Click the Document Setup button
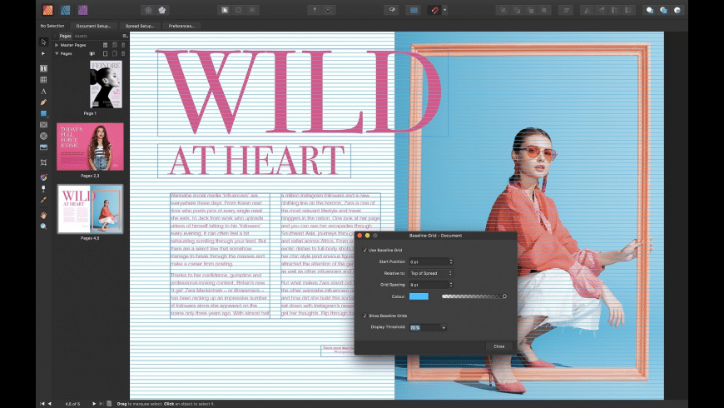Viewport: 724px width, 408px height. (x=93, y=26)
